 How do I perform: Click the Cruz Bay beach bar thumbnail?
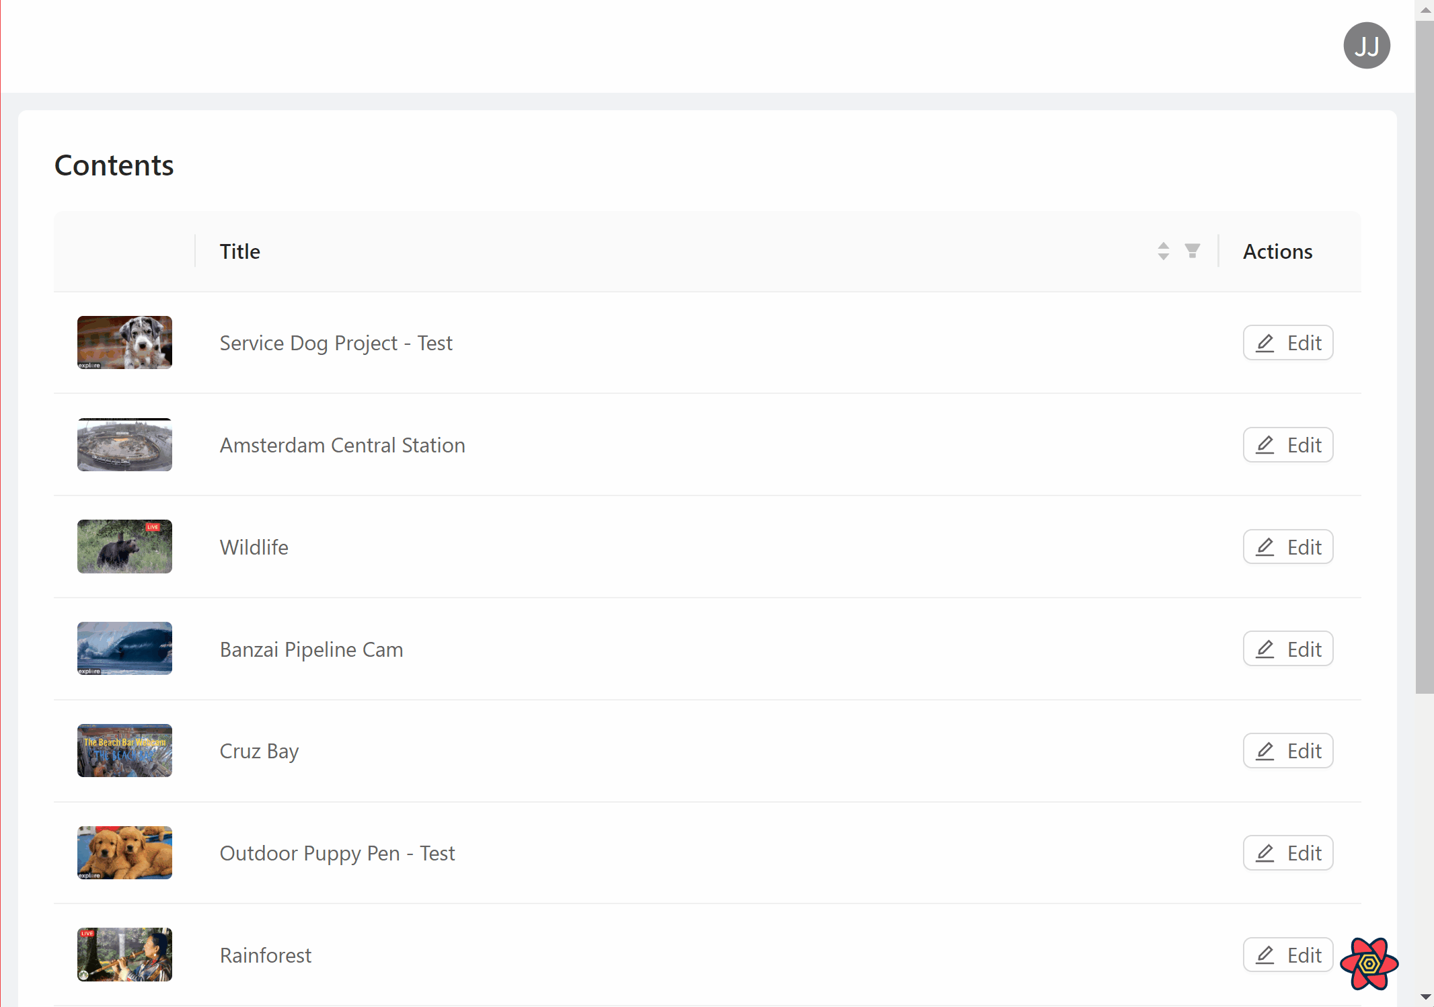[124, 751]
